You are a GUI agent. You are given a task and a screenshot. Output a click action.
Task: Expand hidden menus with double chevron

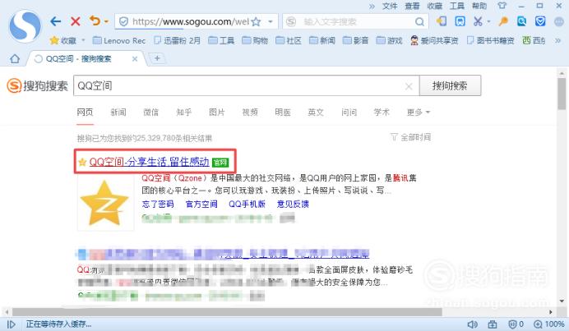(372, 6)
